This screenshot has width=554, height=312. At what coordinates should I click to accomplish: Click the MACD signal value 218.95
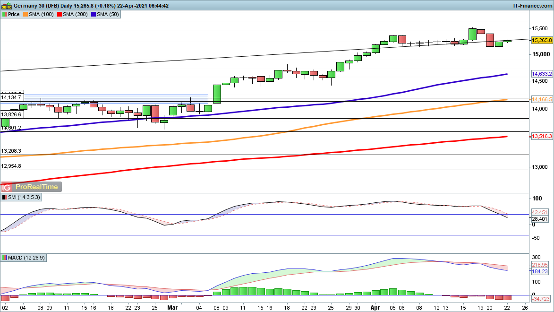539,265
